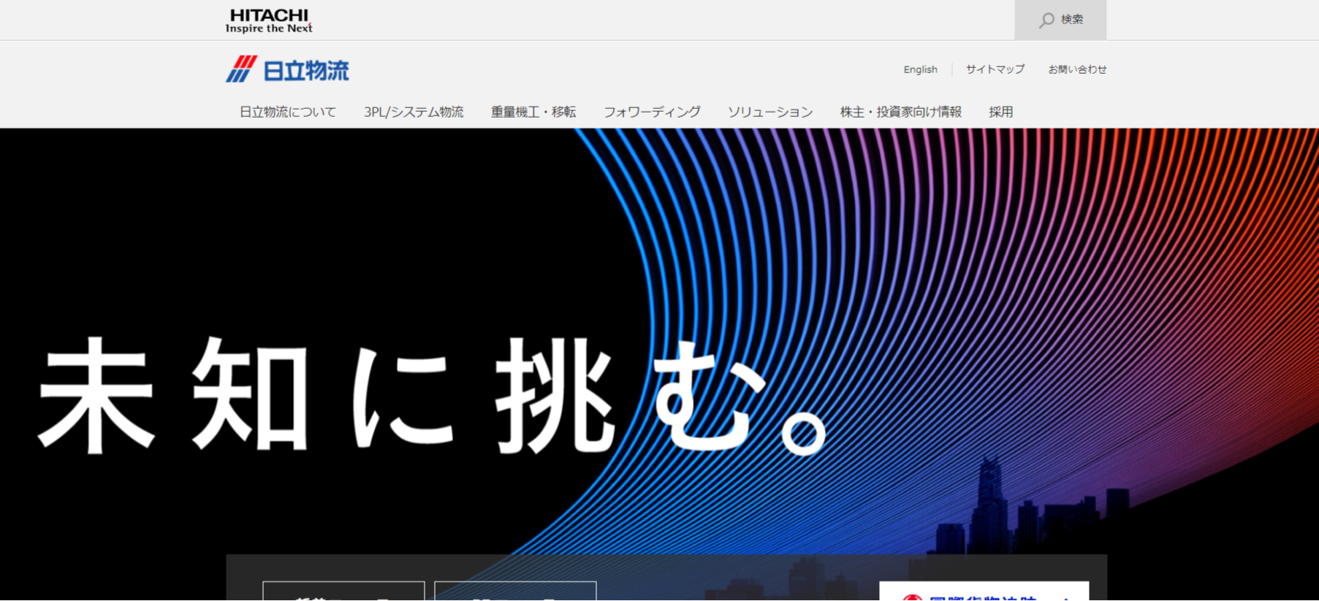This screenshot has width=1319, height=601.
Task: Choose フォワーディング from the nav bar
Action: point(652,112)
